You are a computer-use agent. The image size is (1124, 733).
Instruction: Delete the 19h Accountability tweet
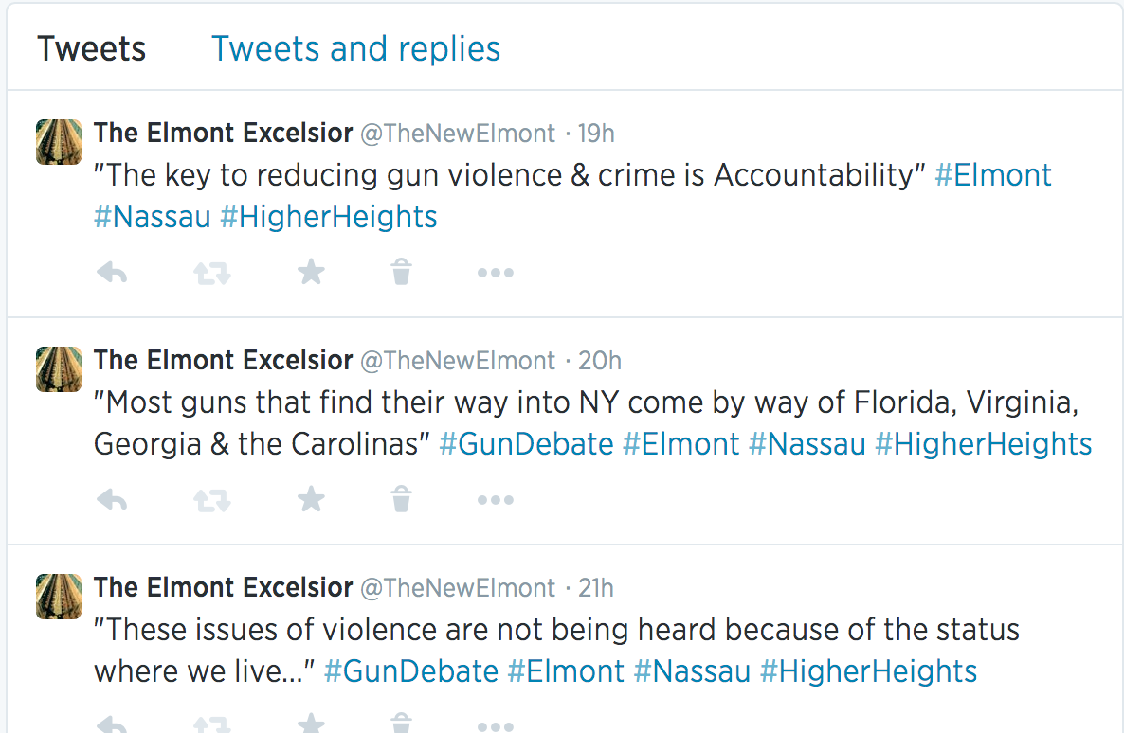tap(402, 274)
